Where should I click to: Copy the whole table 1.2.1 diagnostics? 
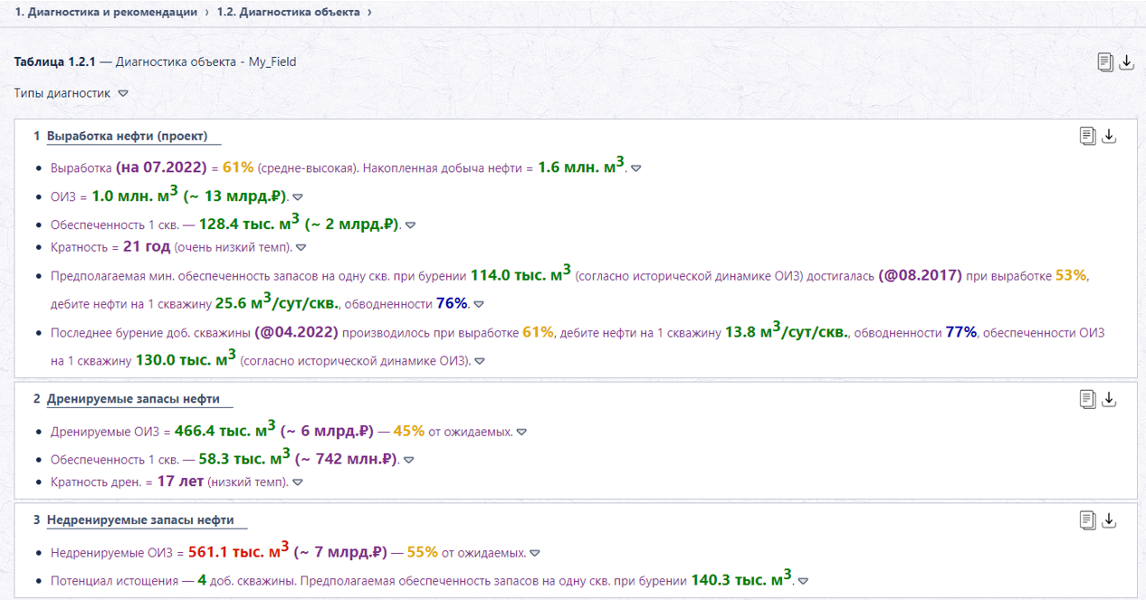[x=1105, y=62]
